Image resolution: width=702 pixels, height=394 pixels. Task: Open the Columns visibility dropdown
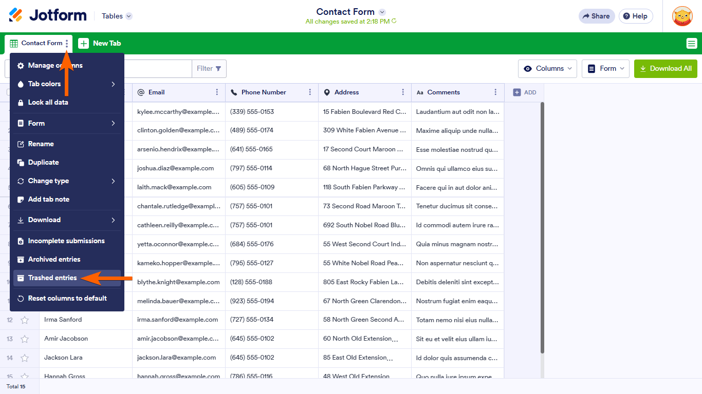point(547,69)
